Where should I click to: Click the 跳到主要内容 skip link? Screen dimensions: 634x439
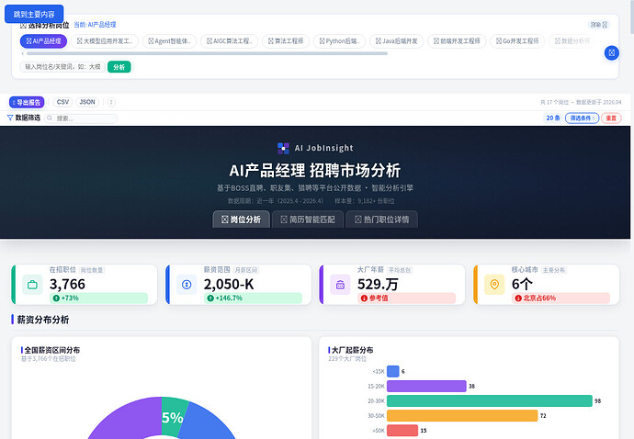pos(34,14)
